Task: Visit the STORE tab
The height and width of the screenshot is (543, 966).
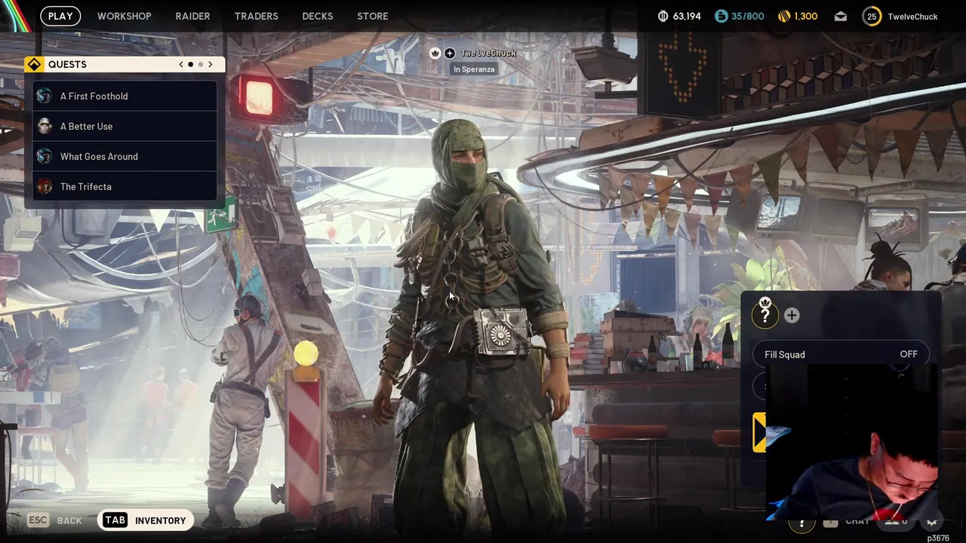Action: 372,16
